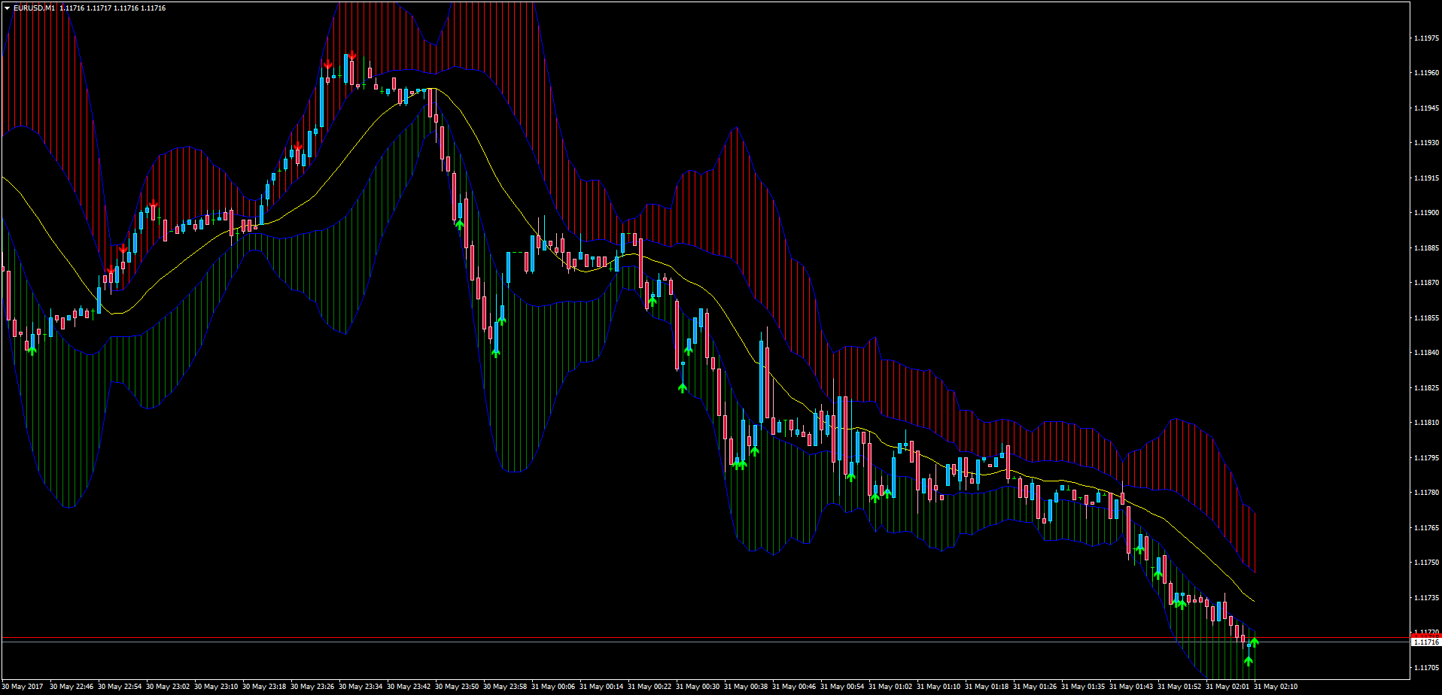Click the 1.11900 price axis label
Viewport: 1442px width, 695px height.
[x=1427, y=213]
